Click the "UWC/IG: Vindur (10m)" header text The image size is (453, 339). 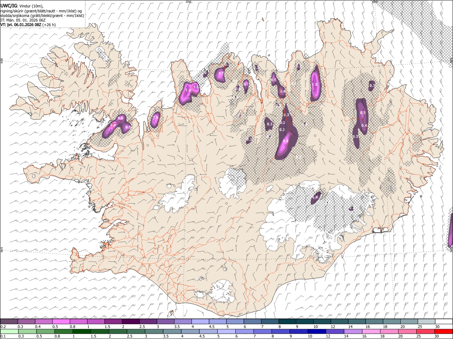[x=22, y=6]
